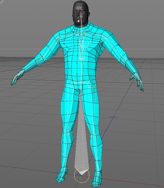Click the small joint circle on the nose
The height and width of the screenshot is (188, 164).
81,16
